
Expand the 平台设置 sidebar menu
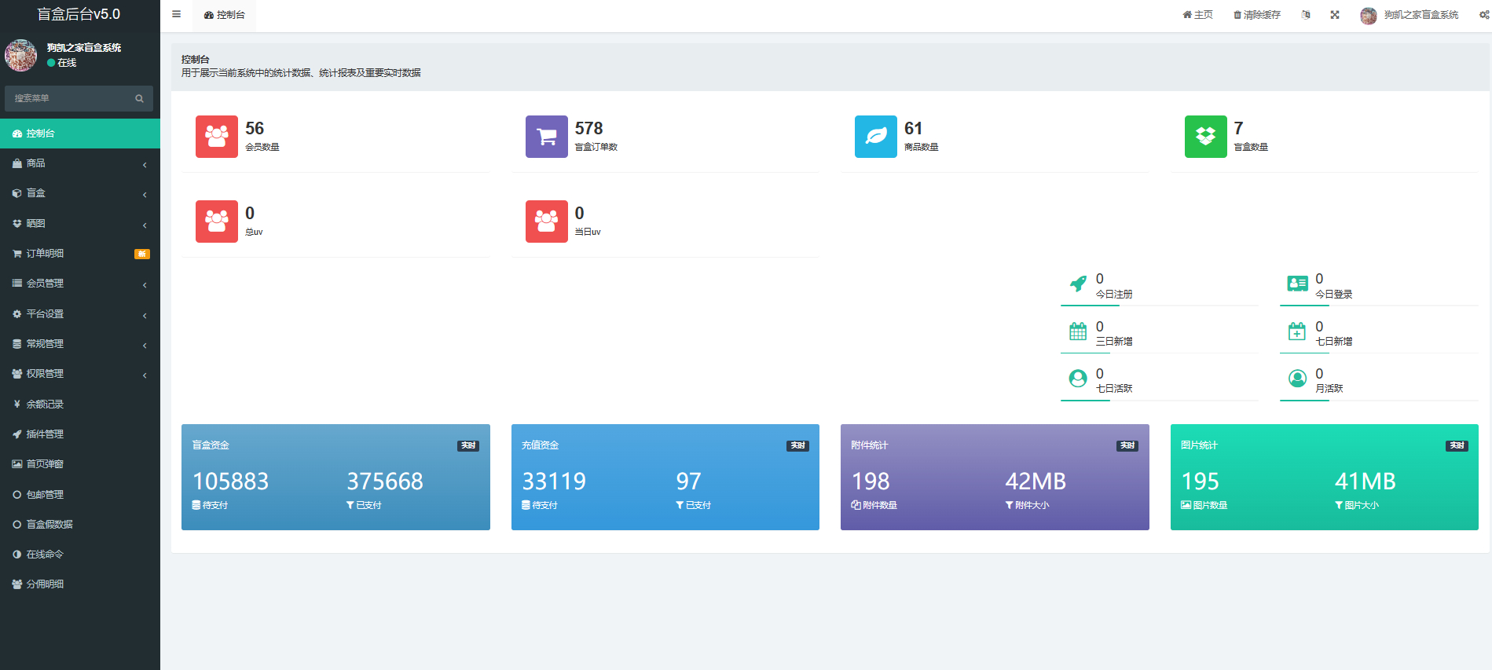tap(79, 314)
